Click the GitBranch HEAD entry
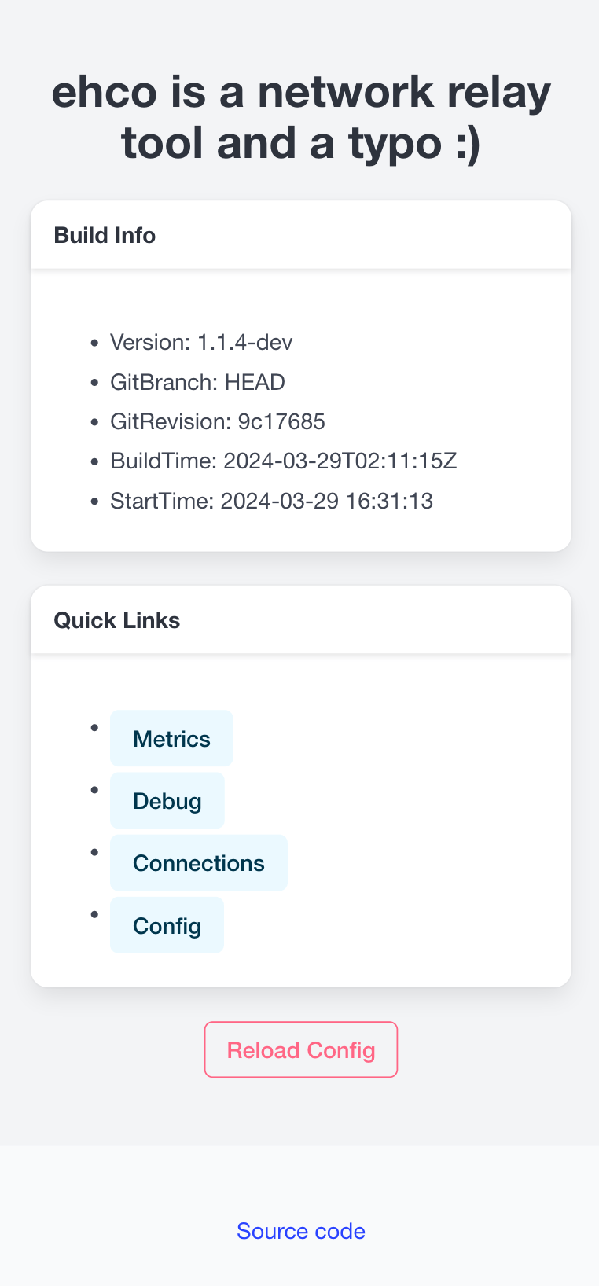Screen dimensions: 599x1286 [197, 383]
